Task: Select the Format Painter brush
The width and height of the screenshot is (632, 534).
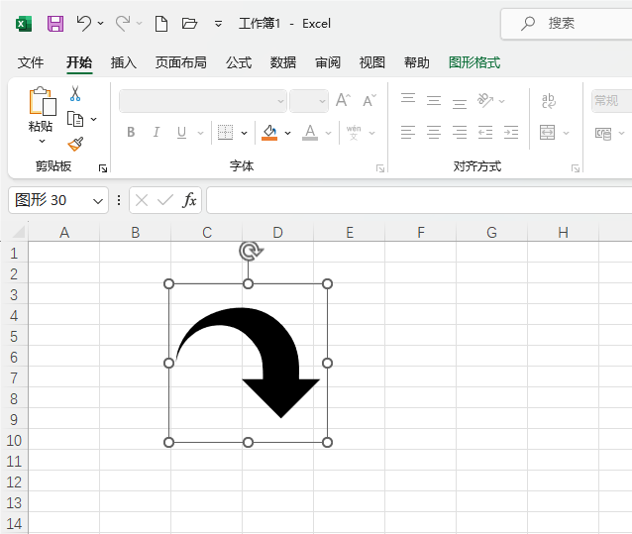Action: tap(75, 144)
